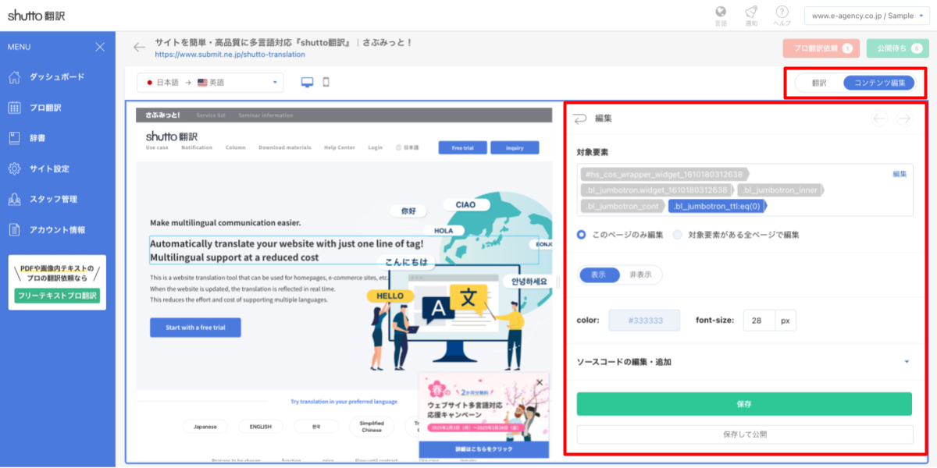Image resolution: width=937 pixels, height=468 pixels.
Task: Click the font-size 28 input field
Action: pos(758,321)
